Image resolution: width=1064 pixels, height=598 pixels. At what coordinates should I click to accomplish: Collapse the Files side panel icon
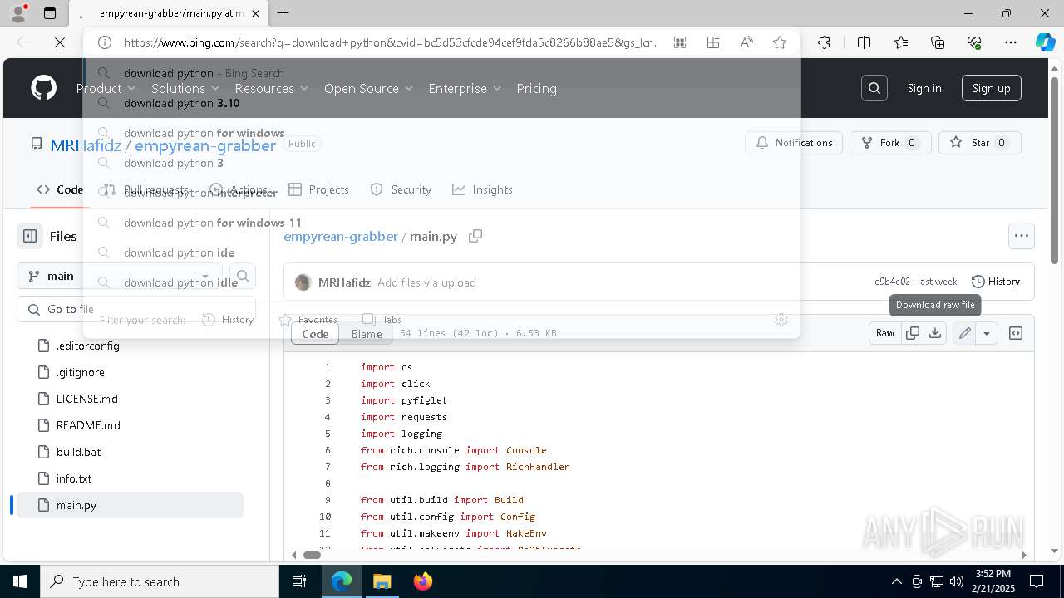[30, 236]
